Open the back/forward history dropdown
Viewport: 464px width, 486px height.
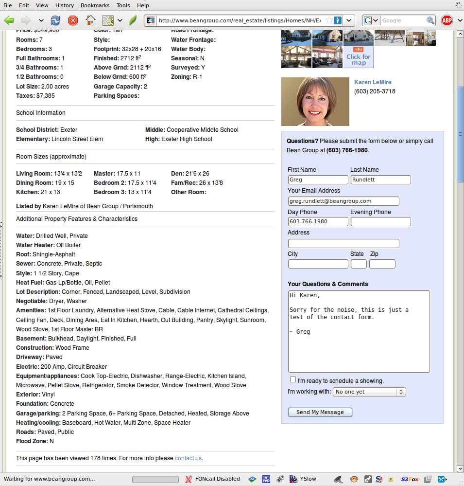tap(41, 20)
